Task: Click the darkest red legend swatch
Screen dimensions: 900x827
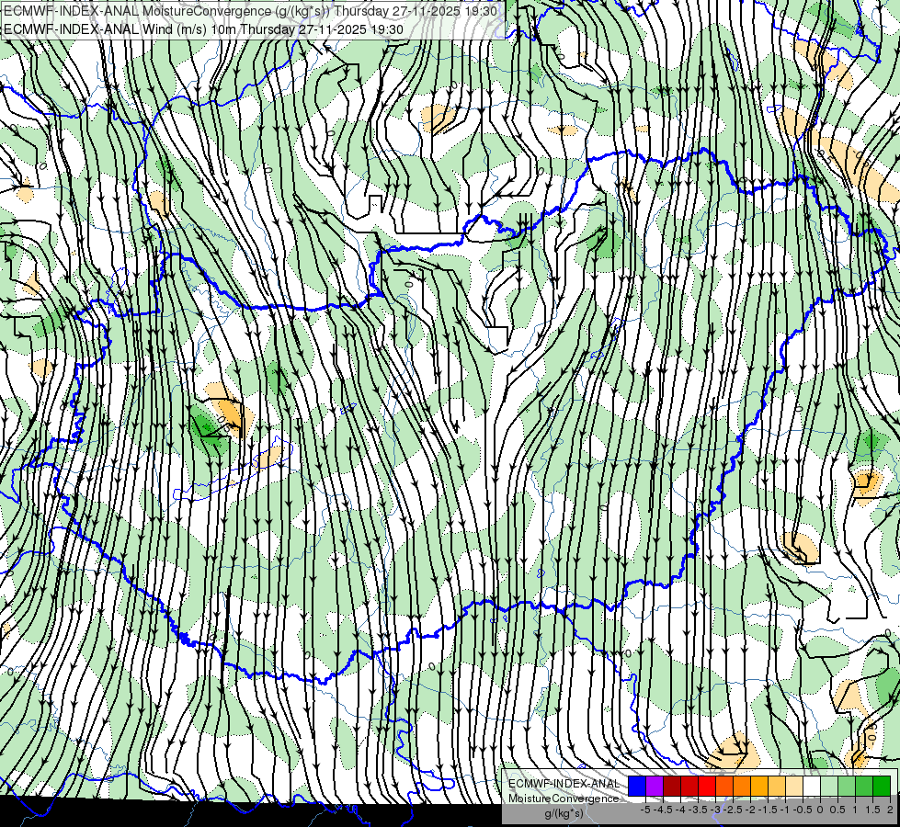Action: (x=672, y=787)
